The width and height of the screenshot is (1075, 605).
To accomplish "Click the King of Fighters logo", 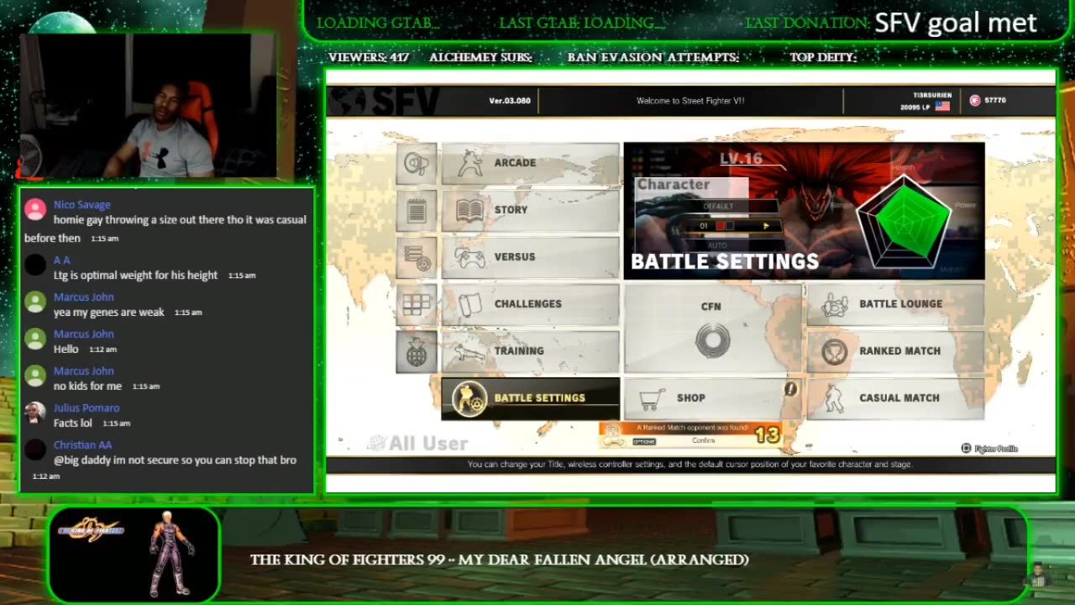I will (91, 530).
